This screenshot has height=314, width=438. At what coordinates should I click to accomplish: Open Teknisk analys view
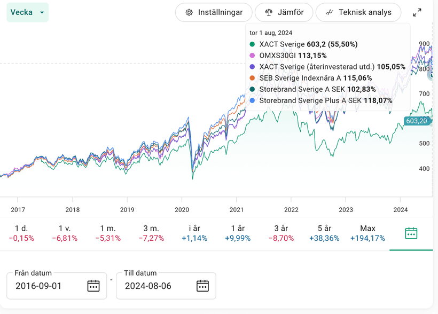358,12
